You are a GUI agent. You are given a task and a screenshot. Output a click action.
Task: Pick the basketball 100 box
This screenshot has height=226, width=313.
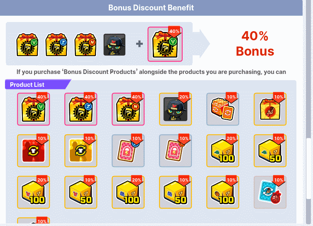(x=223, y=192)
